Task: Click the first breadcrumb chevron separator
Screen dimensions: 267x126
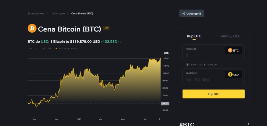Action: pyautogui.click(x=47, y=14)
